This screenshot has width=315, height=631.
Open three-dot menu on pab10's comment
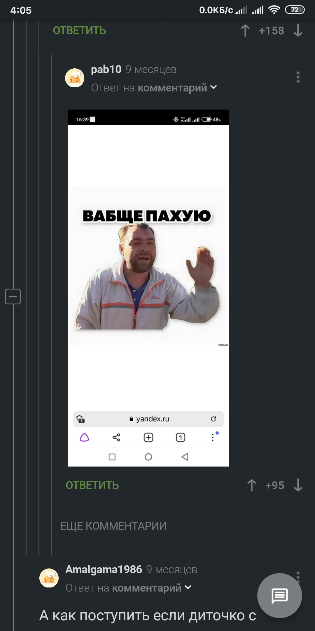[x=298, y=77]
